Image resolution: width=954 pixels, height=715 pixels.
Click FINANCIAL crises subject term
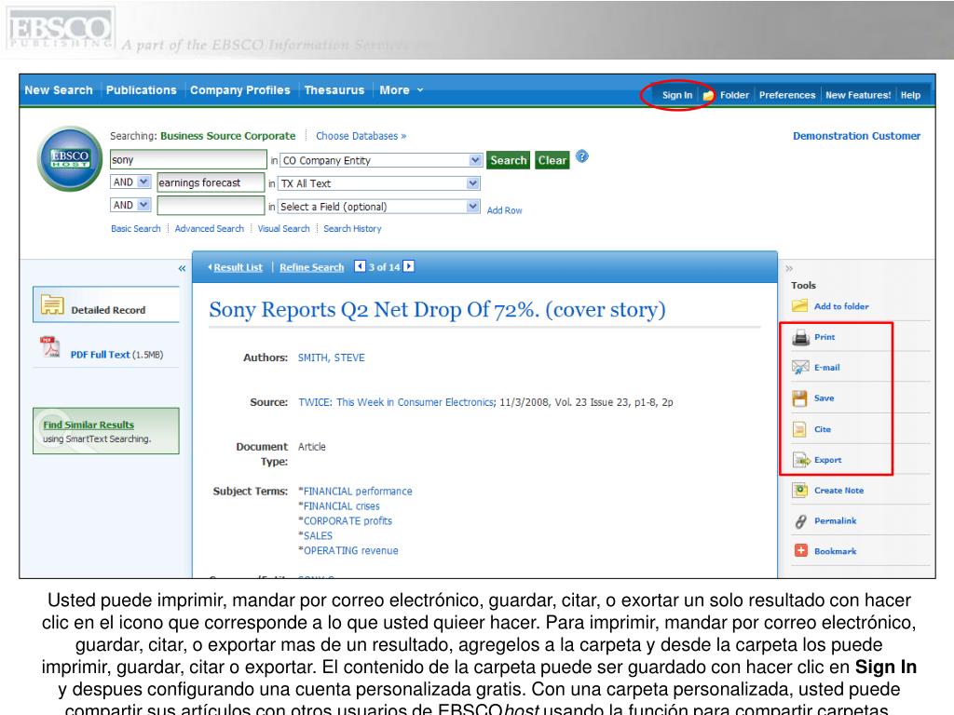(341, 506)
